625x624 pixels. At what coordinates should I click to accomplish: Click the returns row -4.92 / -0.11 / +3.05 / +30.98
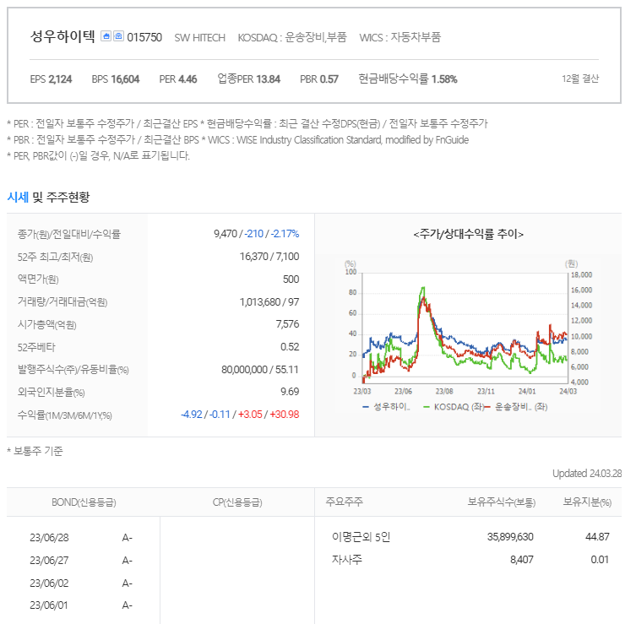point(240,415)
